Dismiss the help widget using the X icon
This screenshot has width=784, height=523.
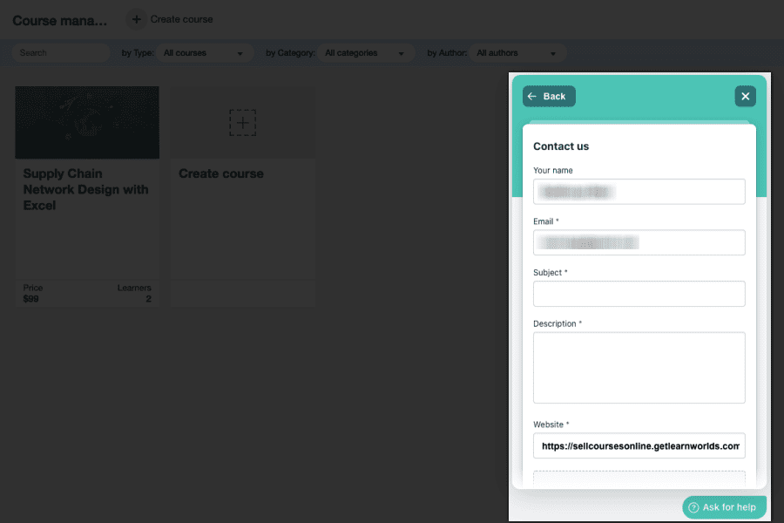point(745,96)
